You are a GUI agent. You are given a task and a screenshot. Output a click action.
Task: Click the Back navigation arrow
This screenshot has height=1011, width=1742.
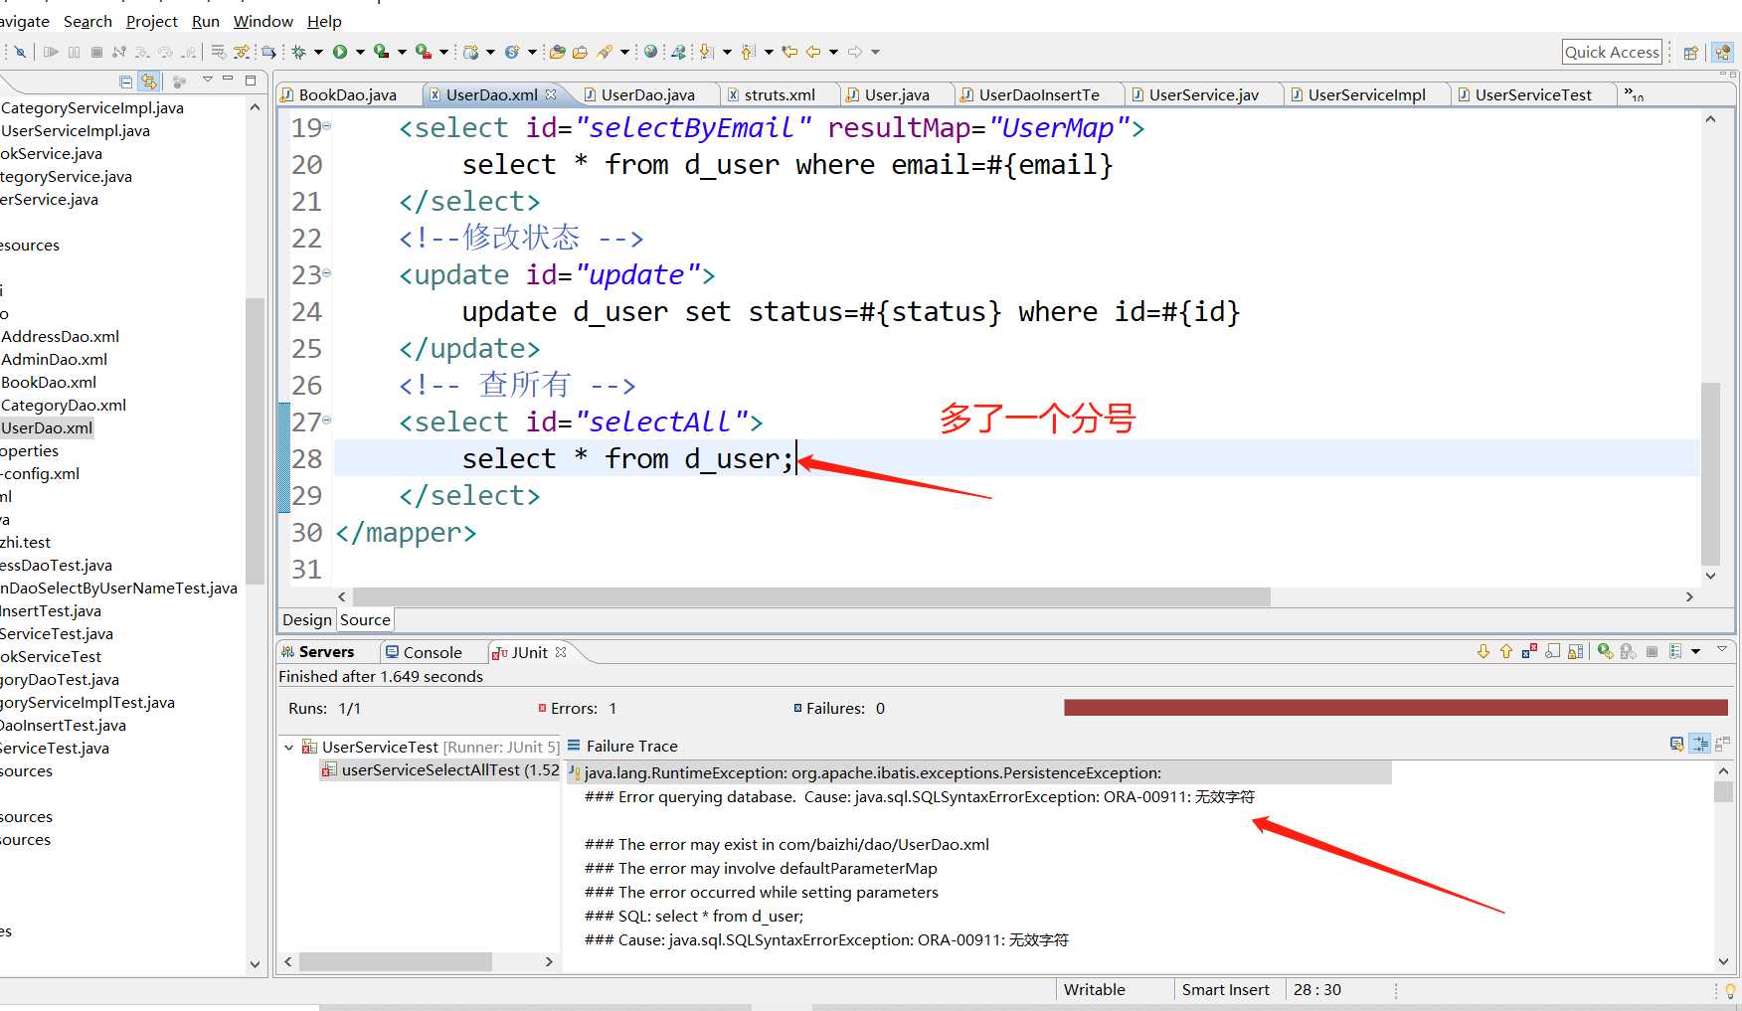[x=813, y=52]
